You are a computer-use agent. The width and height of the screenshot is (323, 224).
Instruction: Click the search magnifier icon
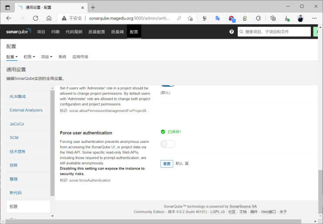point(242,32)
